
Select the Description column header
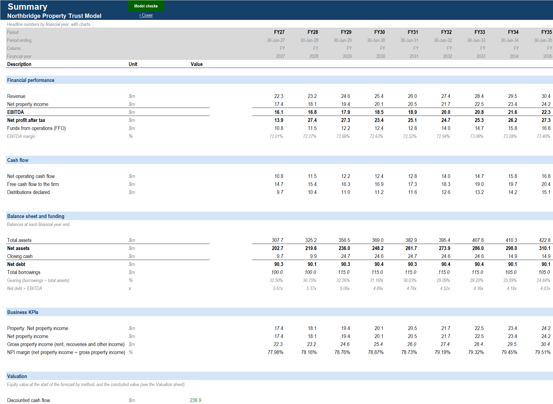pyautogui.click(x=19, y=64)
